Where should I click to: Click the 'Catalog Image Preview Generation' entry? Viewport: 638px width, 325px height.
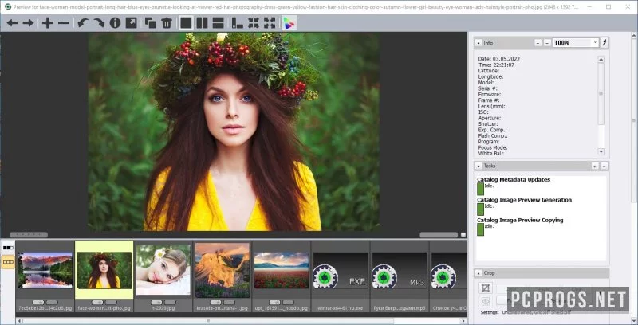pyautogui.click(x=525, y=200)
